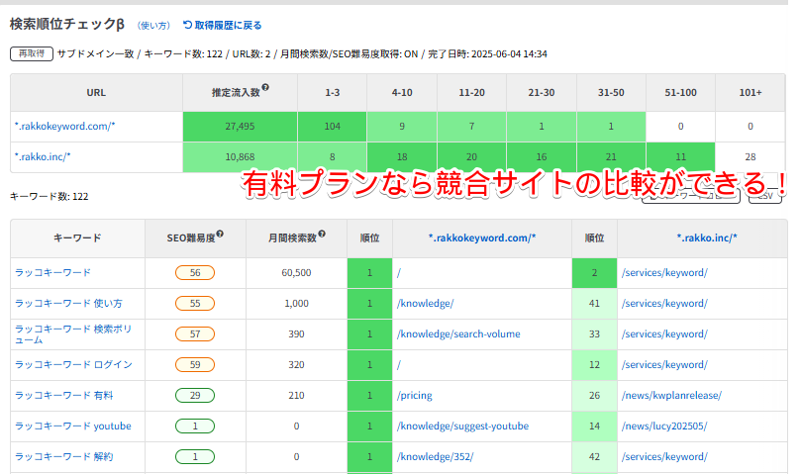801x474 pixels.
Task: Click the 28 cell under 101+ column
Action: pyautogui.click(x=750, y=156)
